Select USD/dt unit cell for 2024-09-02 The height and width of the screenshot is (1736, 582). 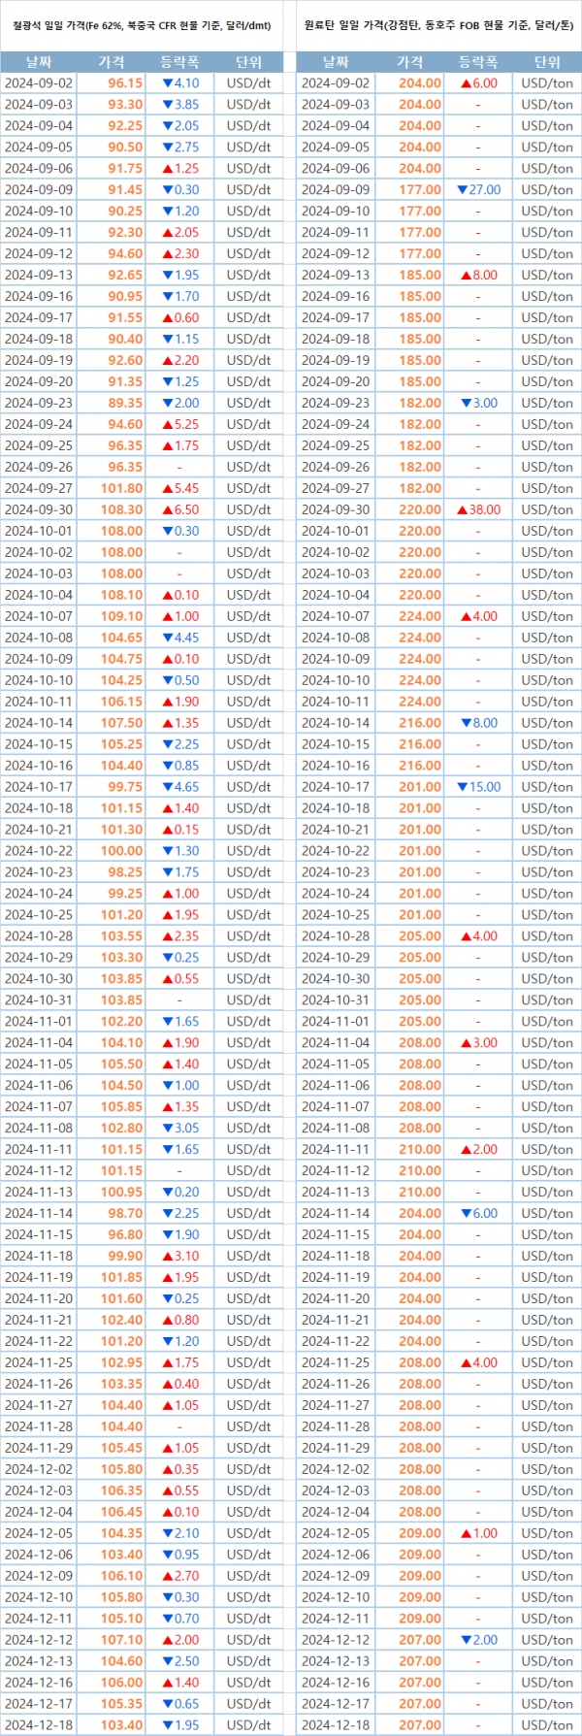248,83
